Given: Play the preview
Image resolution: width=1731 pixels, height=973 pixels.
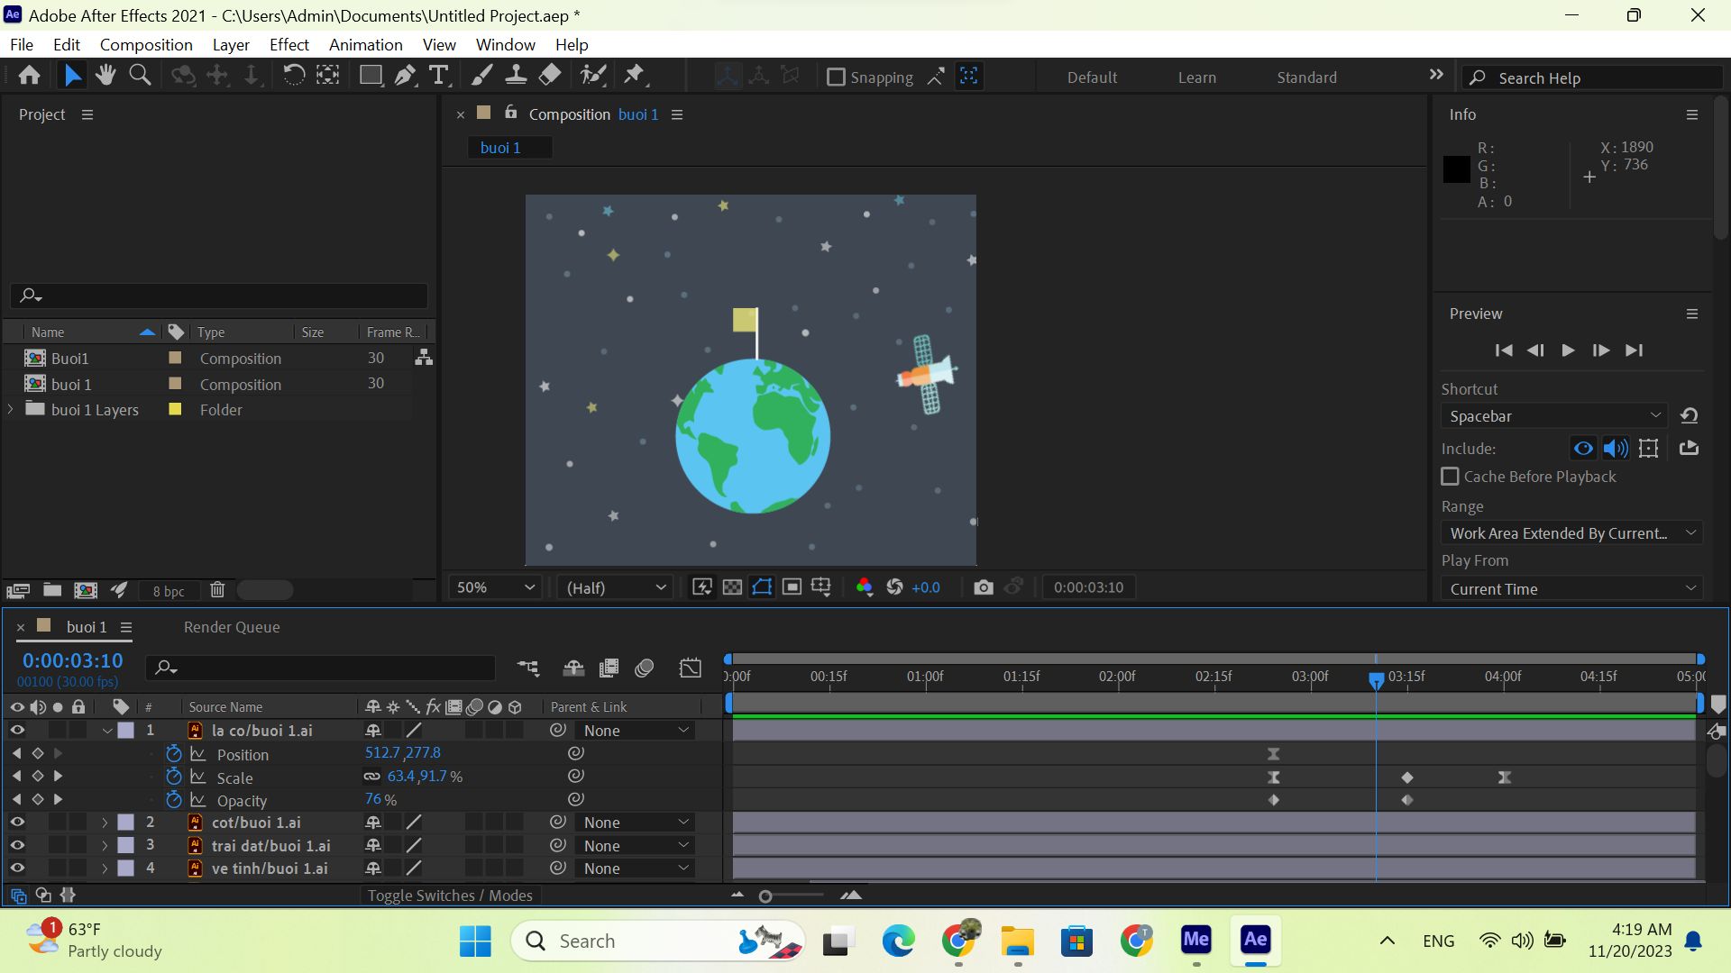Looking at the screenshot, I should point(1568,350).
